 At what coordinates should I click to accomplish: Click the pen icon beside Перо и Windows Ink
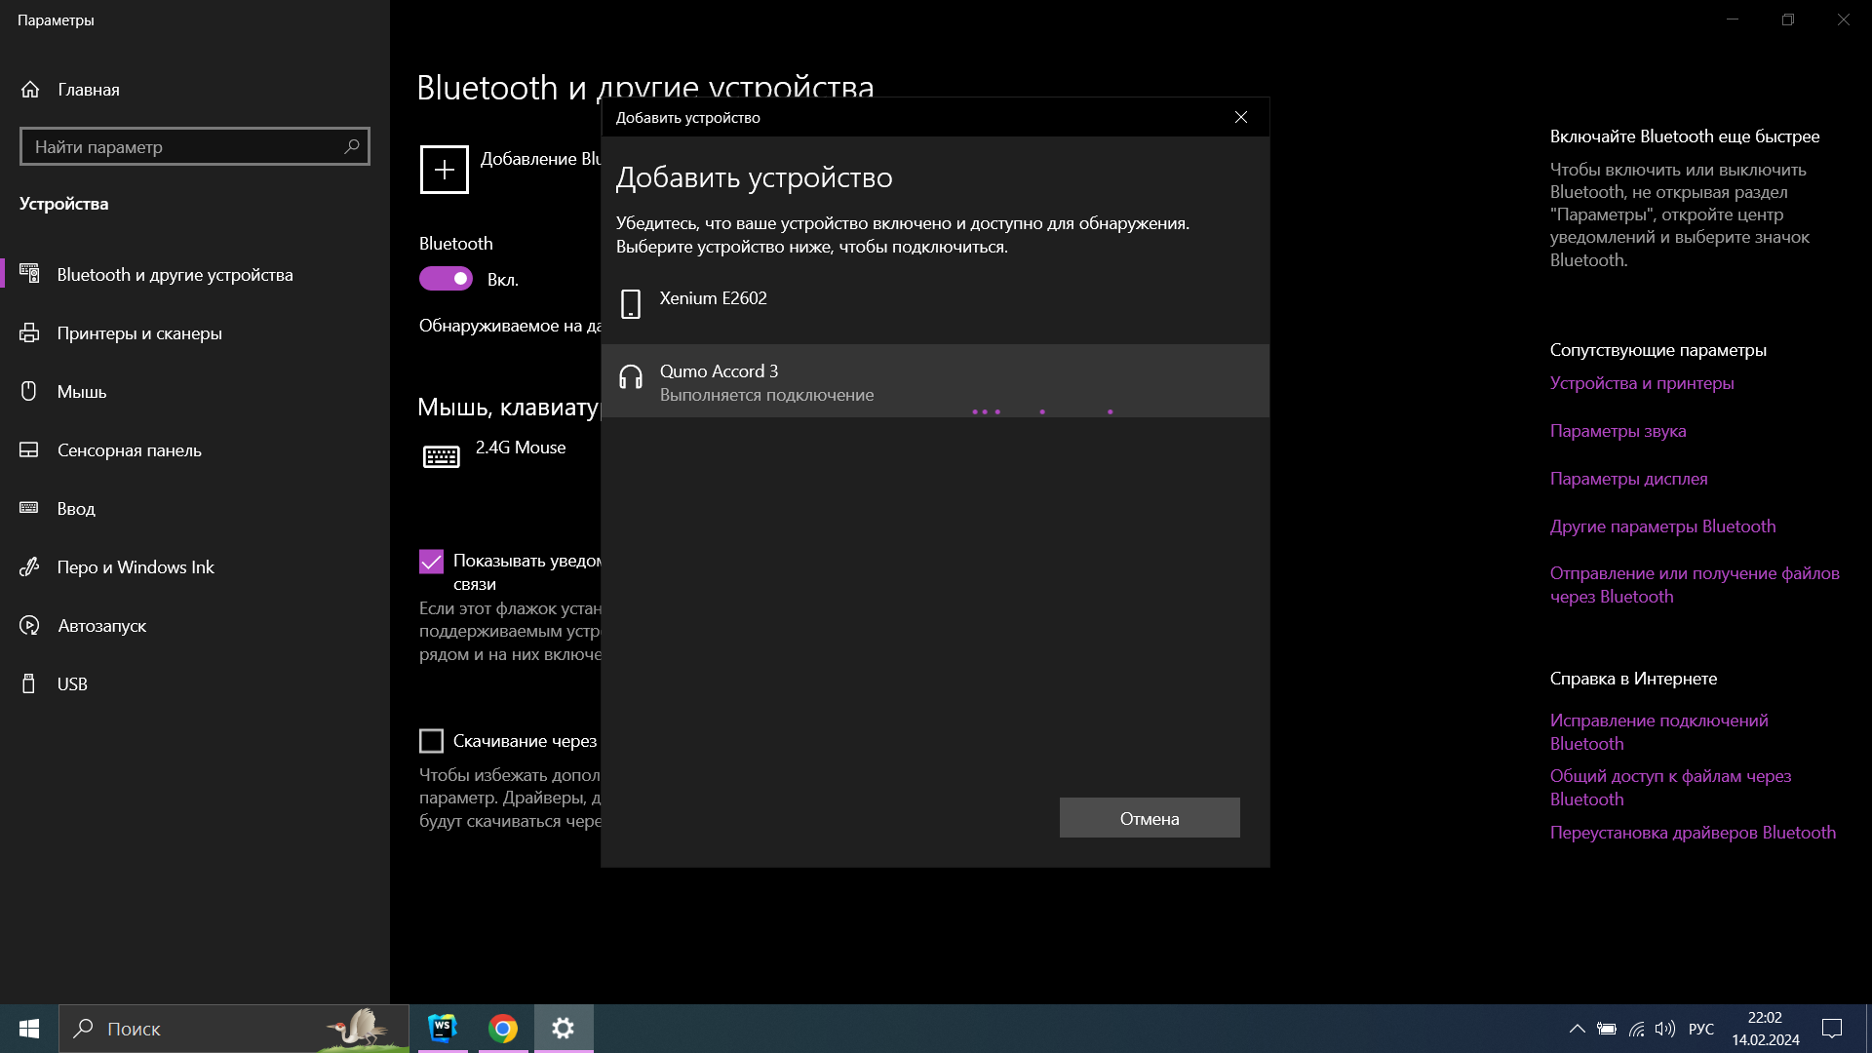point(29,566)
